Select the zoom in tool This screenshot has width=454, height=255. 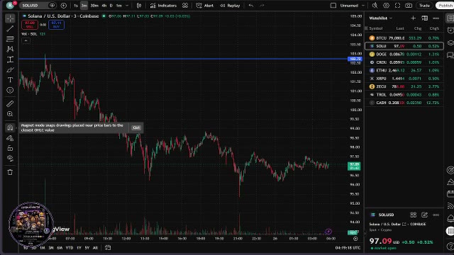[x=10, y=114]
